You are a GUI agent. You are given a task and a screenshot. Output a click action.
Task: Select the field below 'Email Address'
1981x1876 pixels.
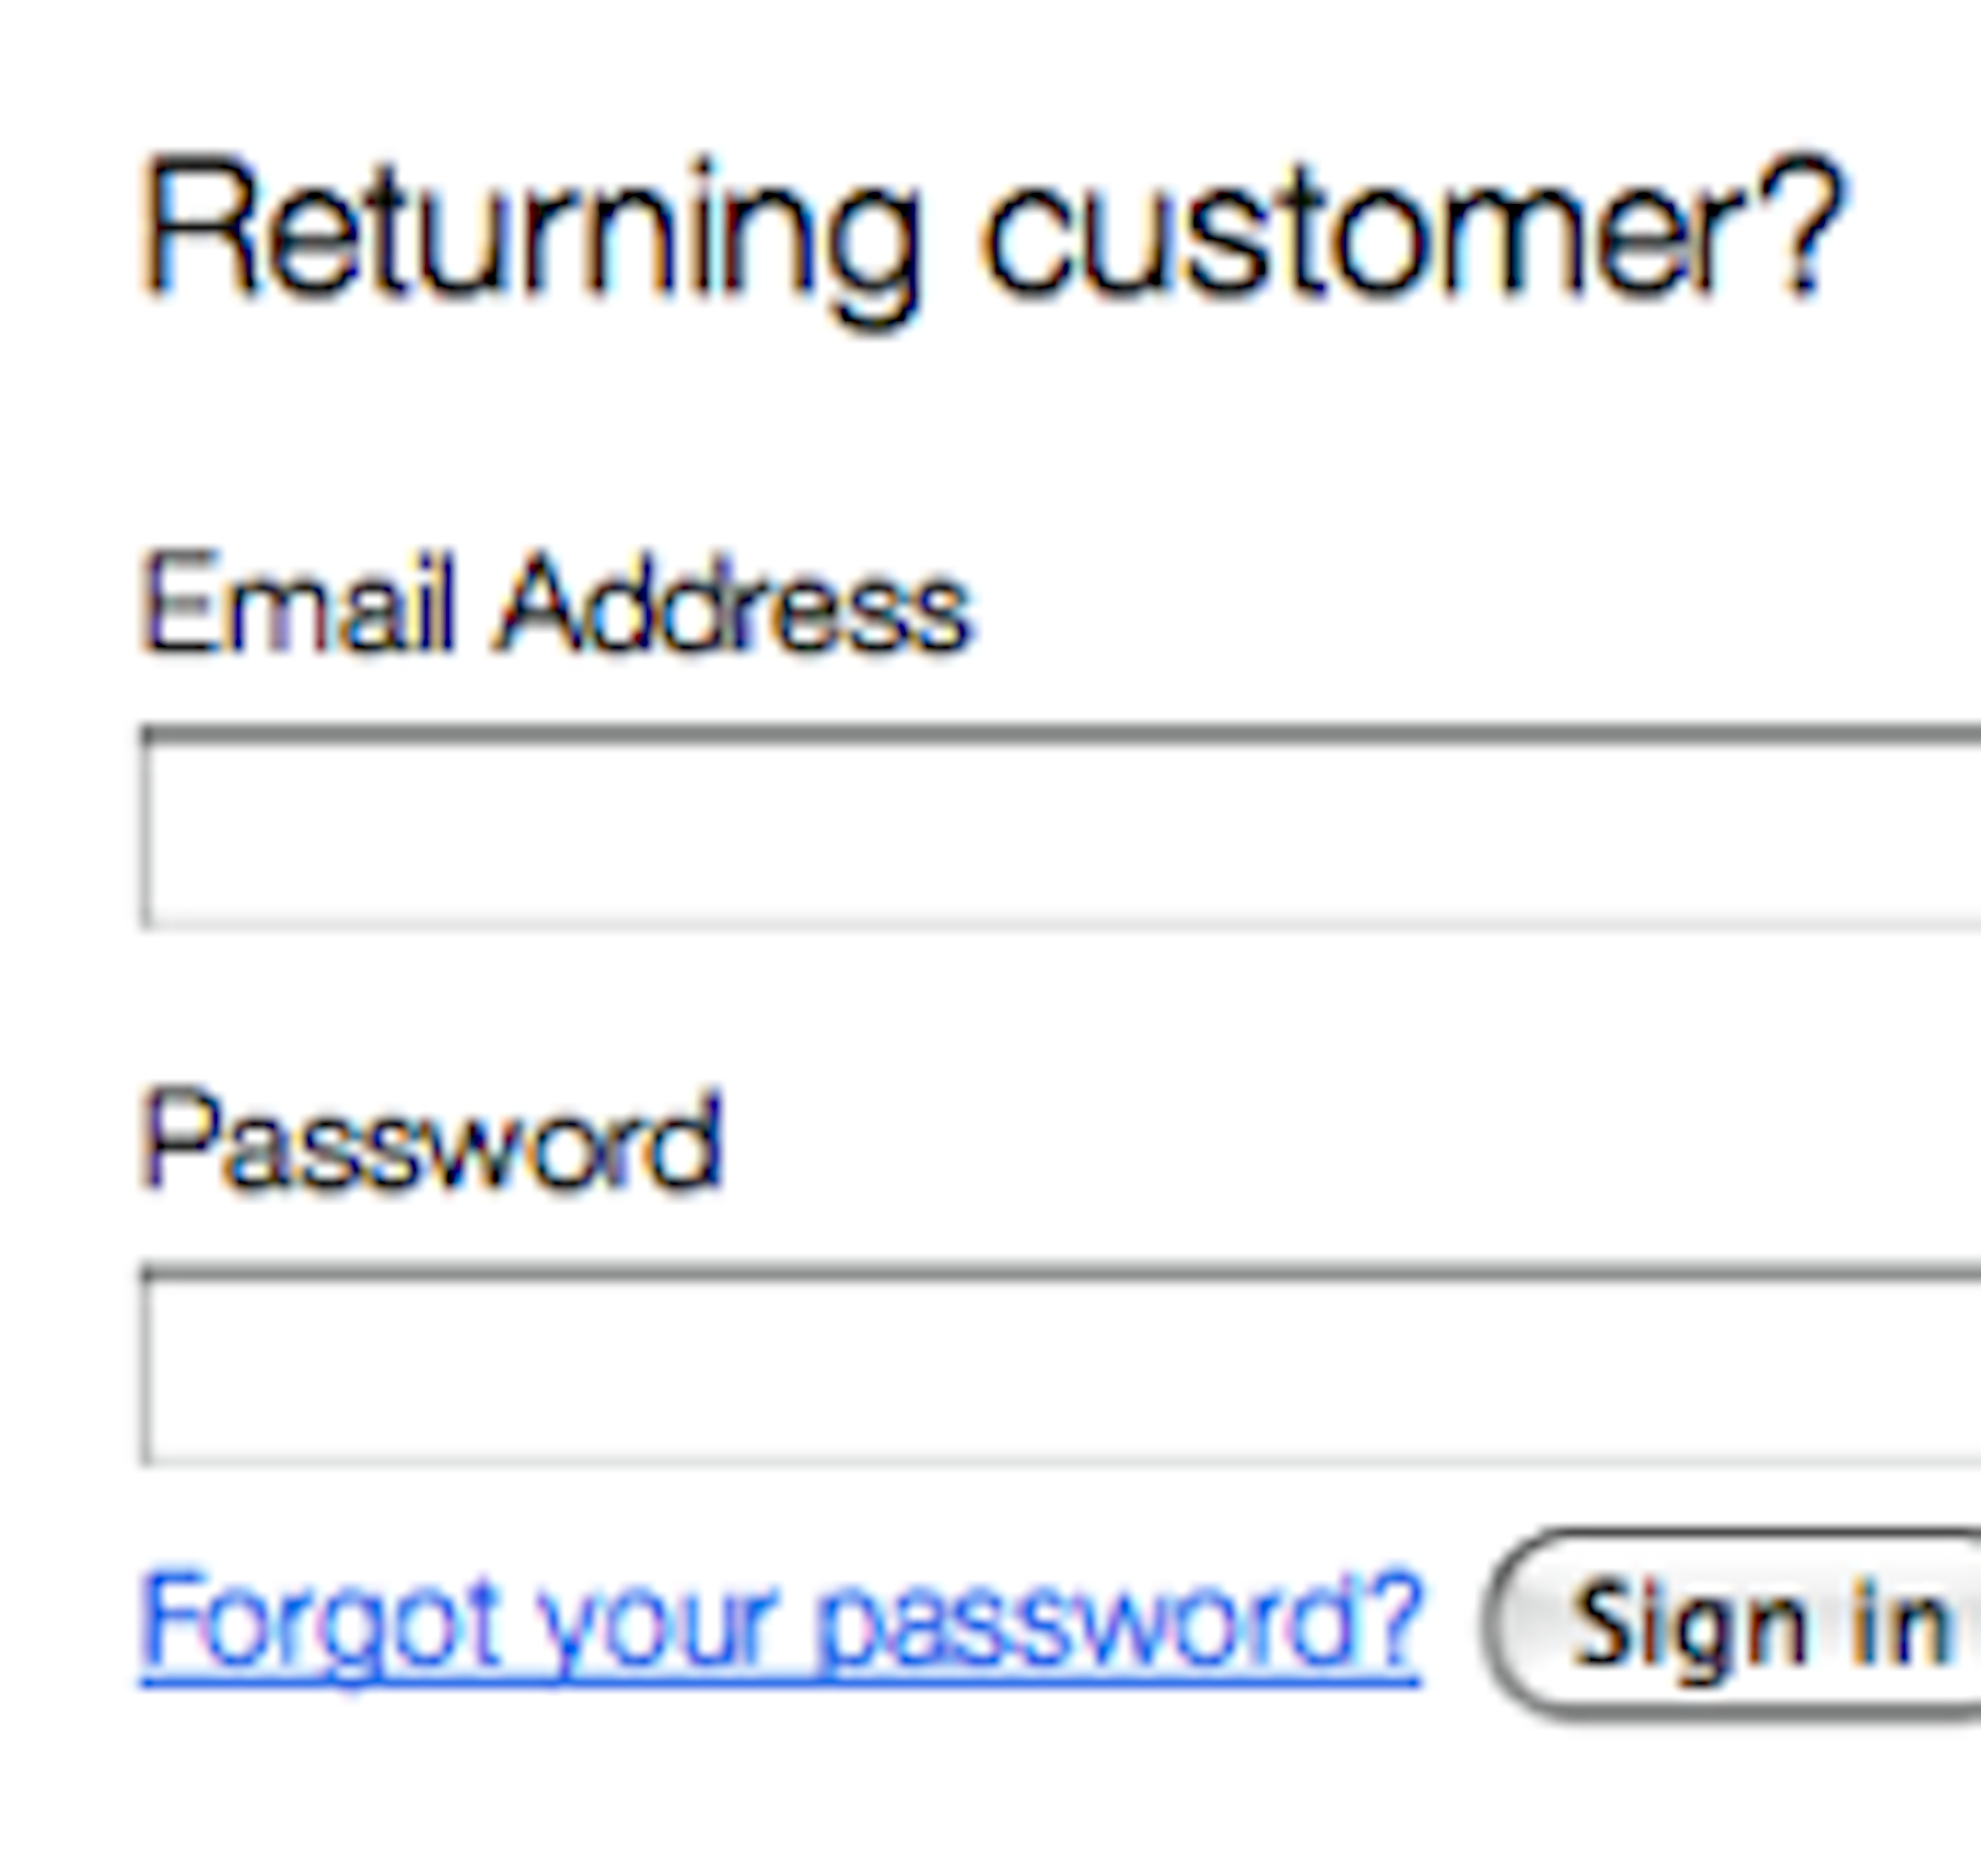(x=1060, y=829)
